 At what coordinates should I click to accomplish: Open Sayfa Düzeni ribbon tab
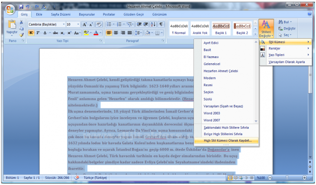coord(61,14)
